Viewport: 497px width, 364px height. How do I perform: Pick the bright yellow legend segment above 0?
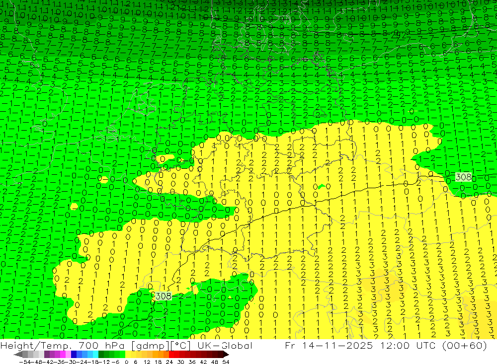128,354
